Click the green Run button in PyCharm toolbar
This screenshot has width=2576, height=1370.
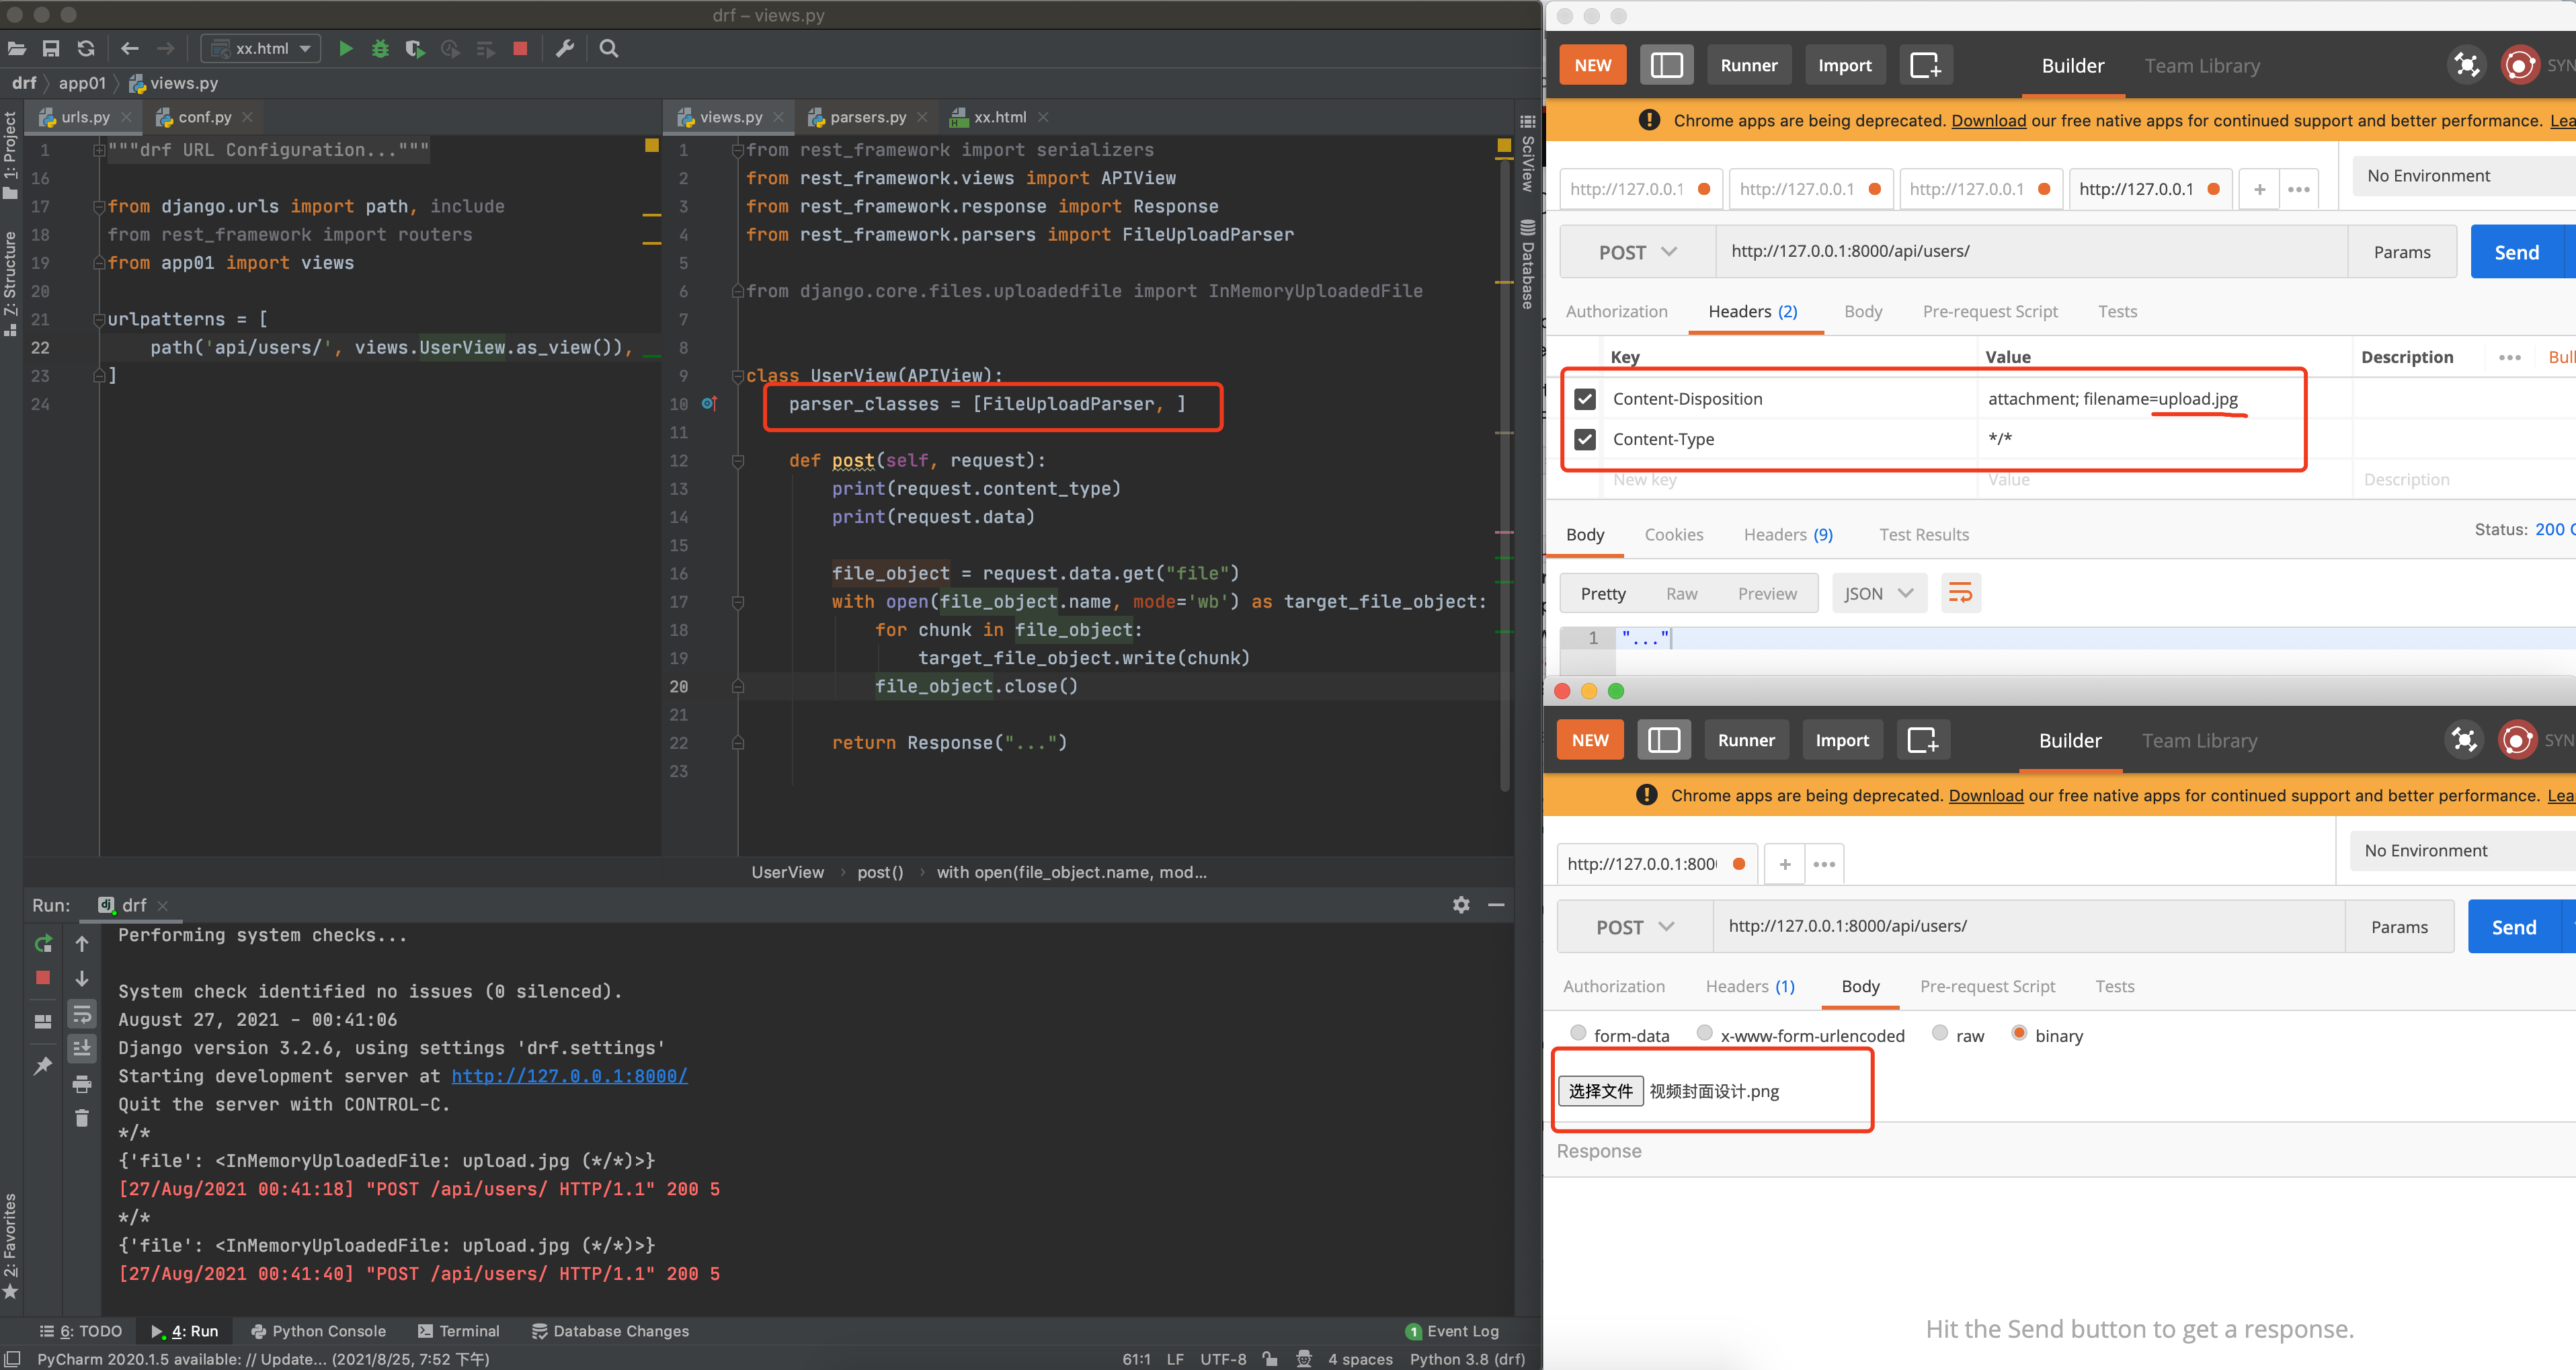(x=345, y=48)
